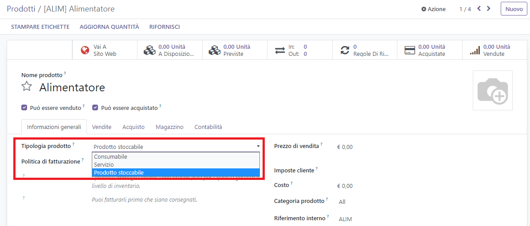Open the Tipologia prodotto dropdown
The height and width of the screenshot is (226, 530).
(x=176, y=147)
